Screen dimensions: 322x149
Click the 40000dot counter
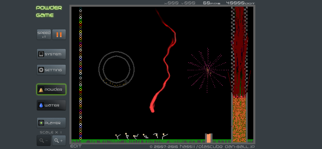click(240, 3)
